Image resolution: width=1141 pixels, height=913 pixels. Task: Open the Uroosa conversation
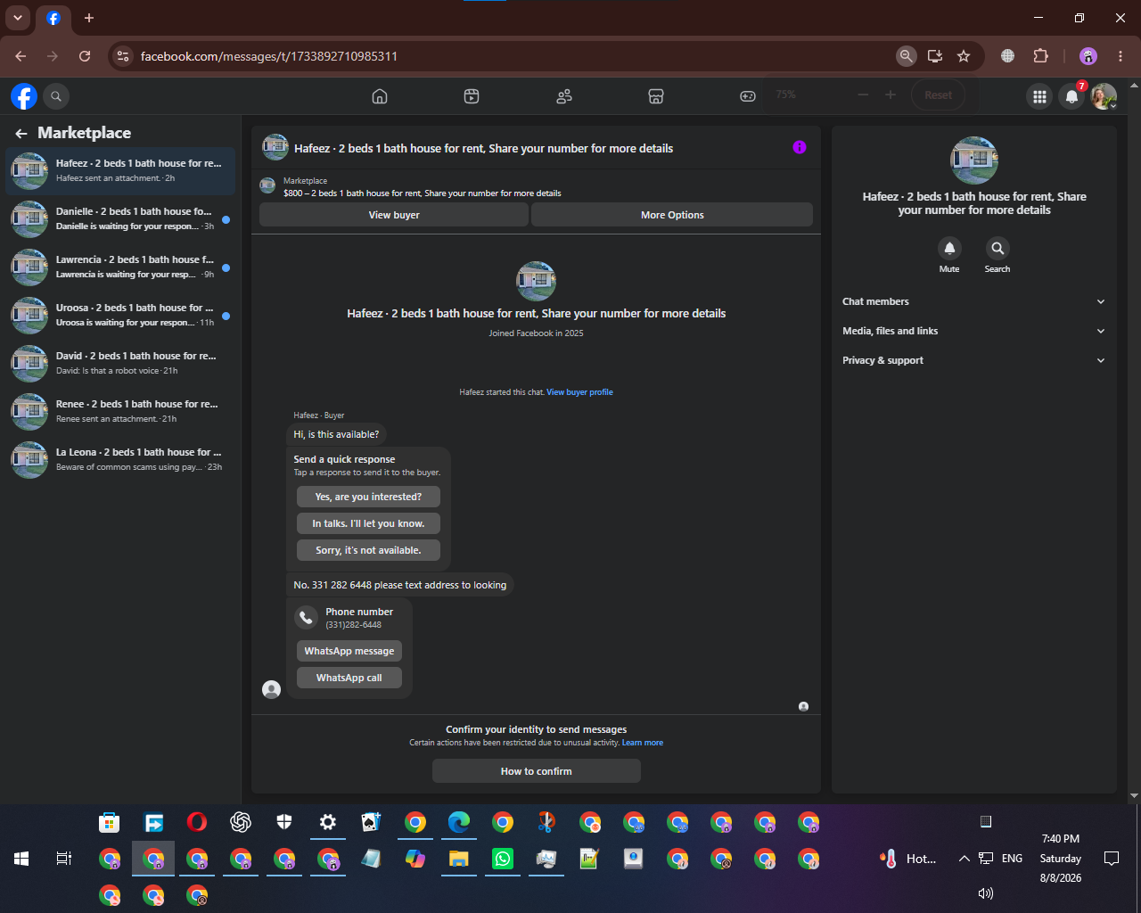(x=120, y=315)
